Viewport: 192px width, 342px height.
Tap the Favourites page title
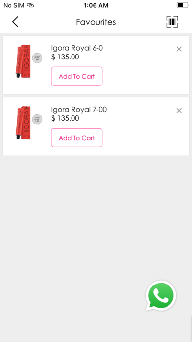click(x=96, y=22)
